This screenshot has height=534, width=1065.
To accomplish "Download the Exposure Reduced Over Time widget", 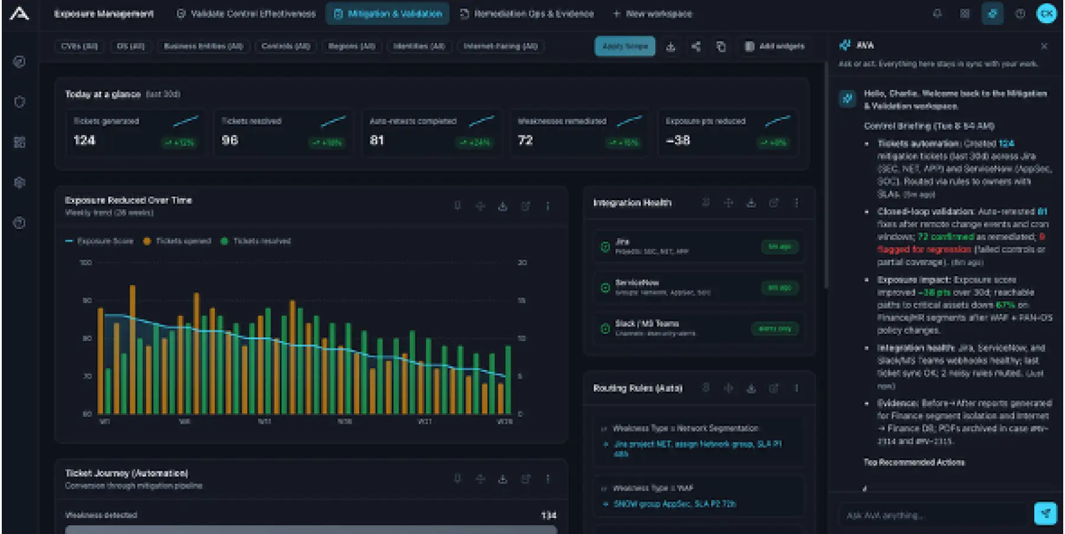I will pyautogui.click(x=502, y=206).
